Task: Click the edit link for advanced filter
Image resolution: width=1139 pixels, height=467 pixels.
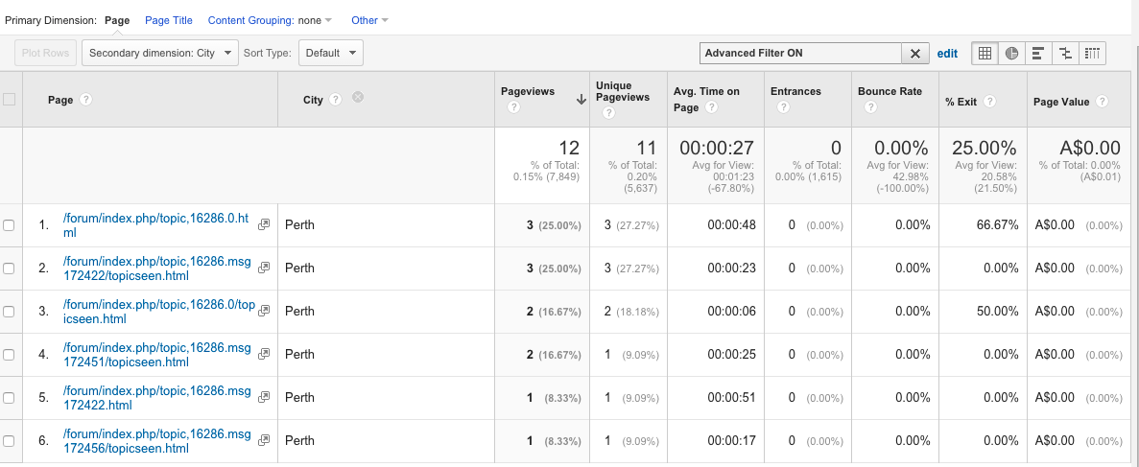Action: [947, 54]
